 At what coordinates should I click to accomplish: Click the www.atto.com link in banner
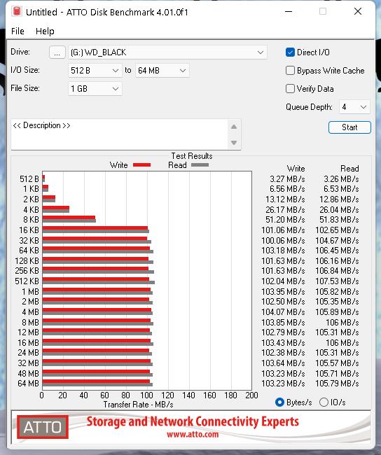[x=193, y=435]
